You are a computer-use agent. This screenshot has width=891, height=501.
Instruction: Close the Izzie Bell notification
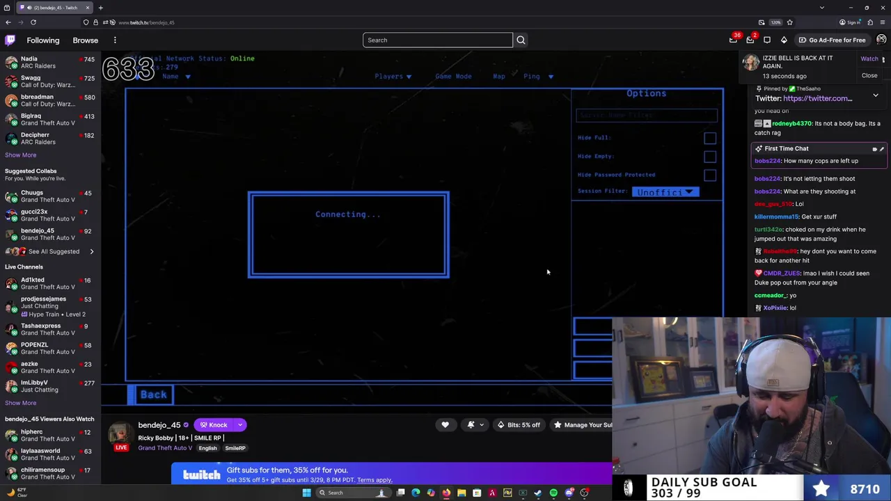pyautogui.click(x=869, y=76)
